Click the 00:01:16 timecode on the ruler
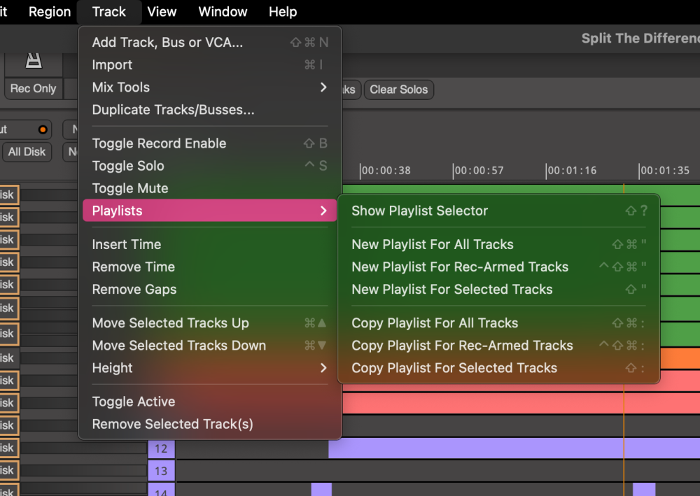The height and width of the screenshot is (496, 700). pyautogui.click(x=570, y=170)
